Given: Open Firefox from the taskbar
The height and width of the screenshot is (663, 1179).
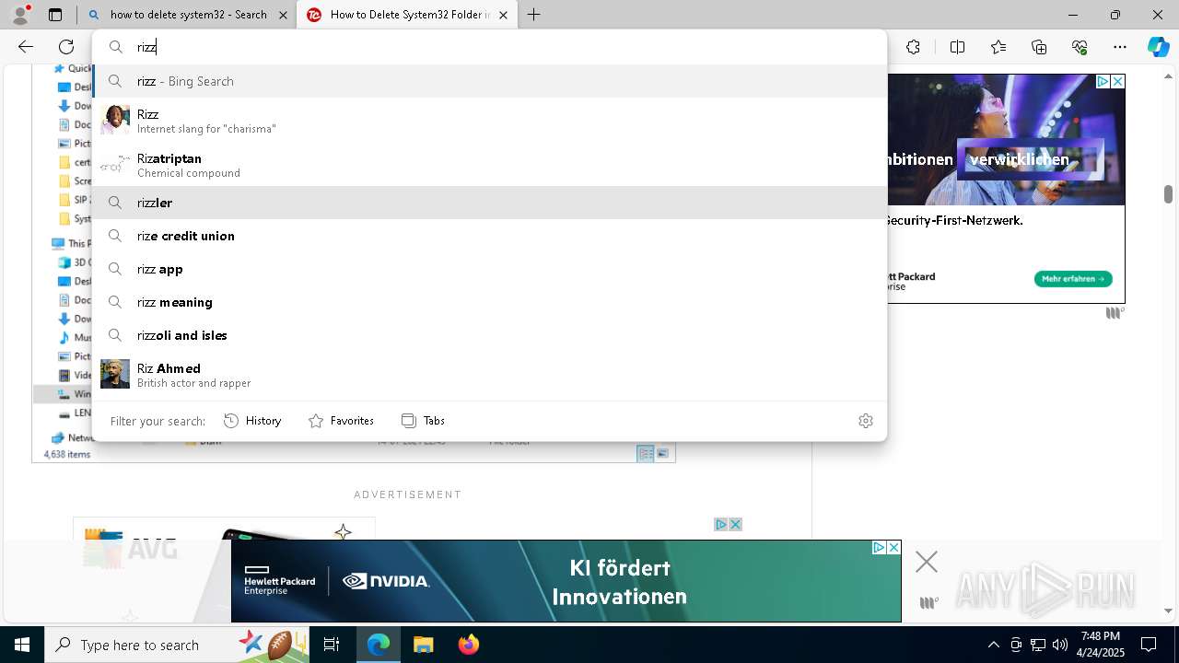Looking at the screenshot, I should click(468, 645).
